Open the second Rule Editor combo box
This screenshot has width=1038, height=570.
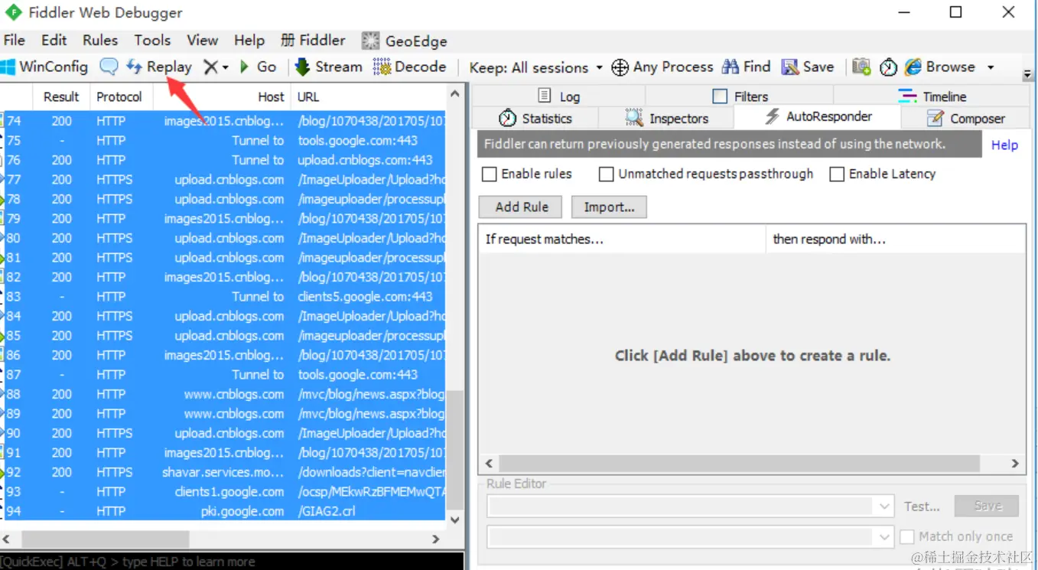[690, 537]
